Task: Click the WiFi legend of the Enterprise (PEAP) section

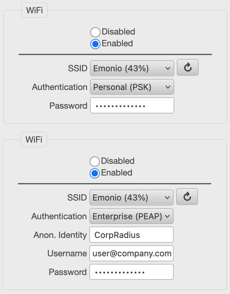Action: [34, 140]
